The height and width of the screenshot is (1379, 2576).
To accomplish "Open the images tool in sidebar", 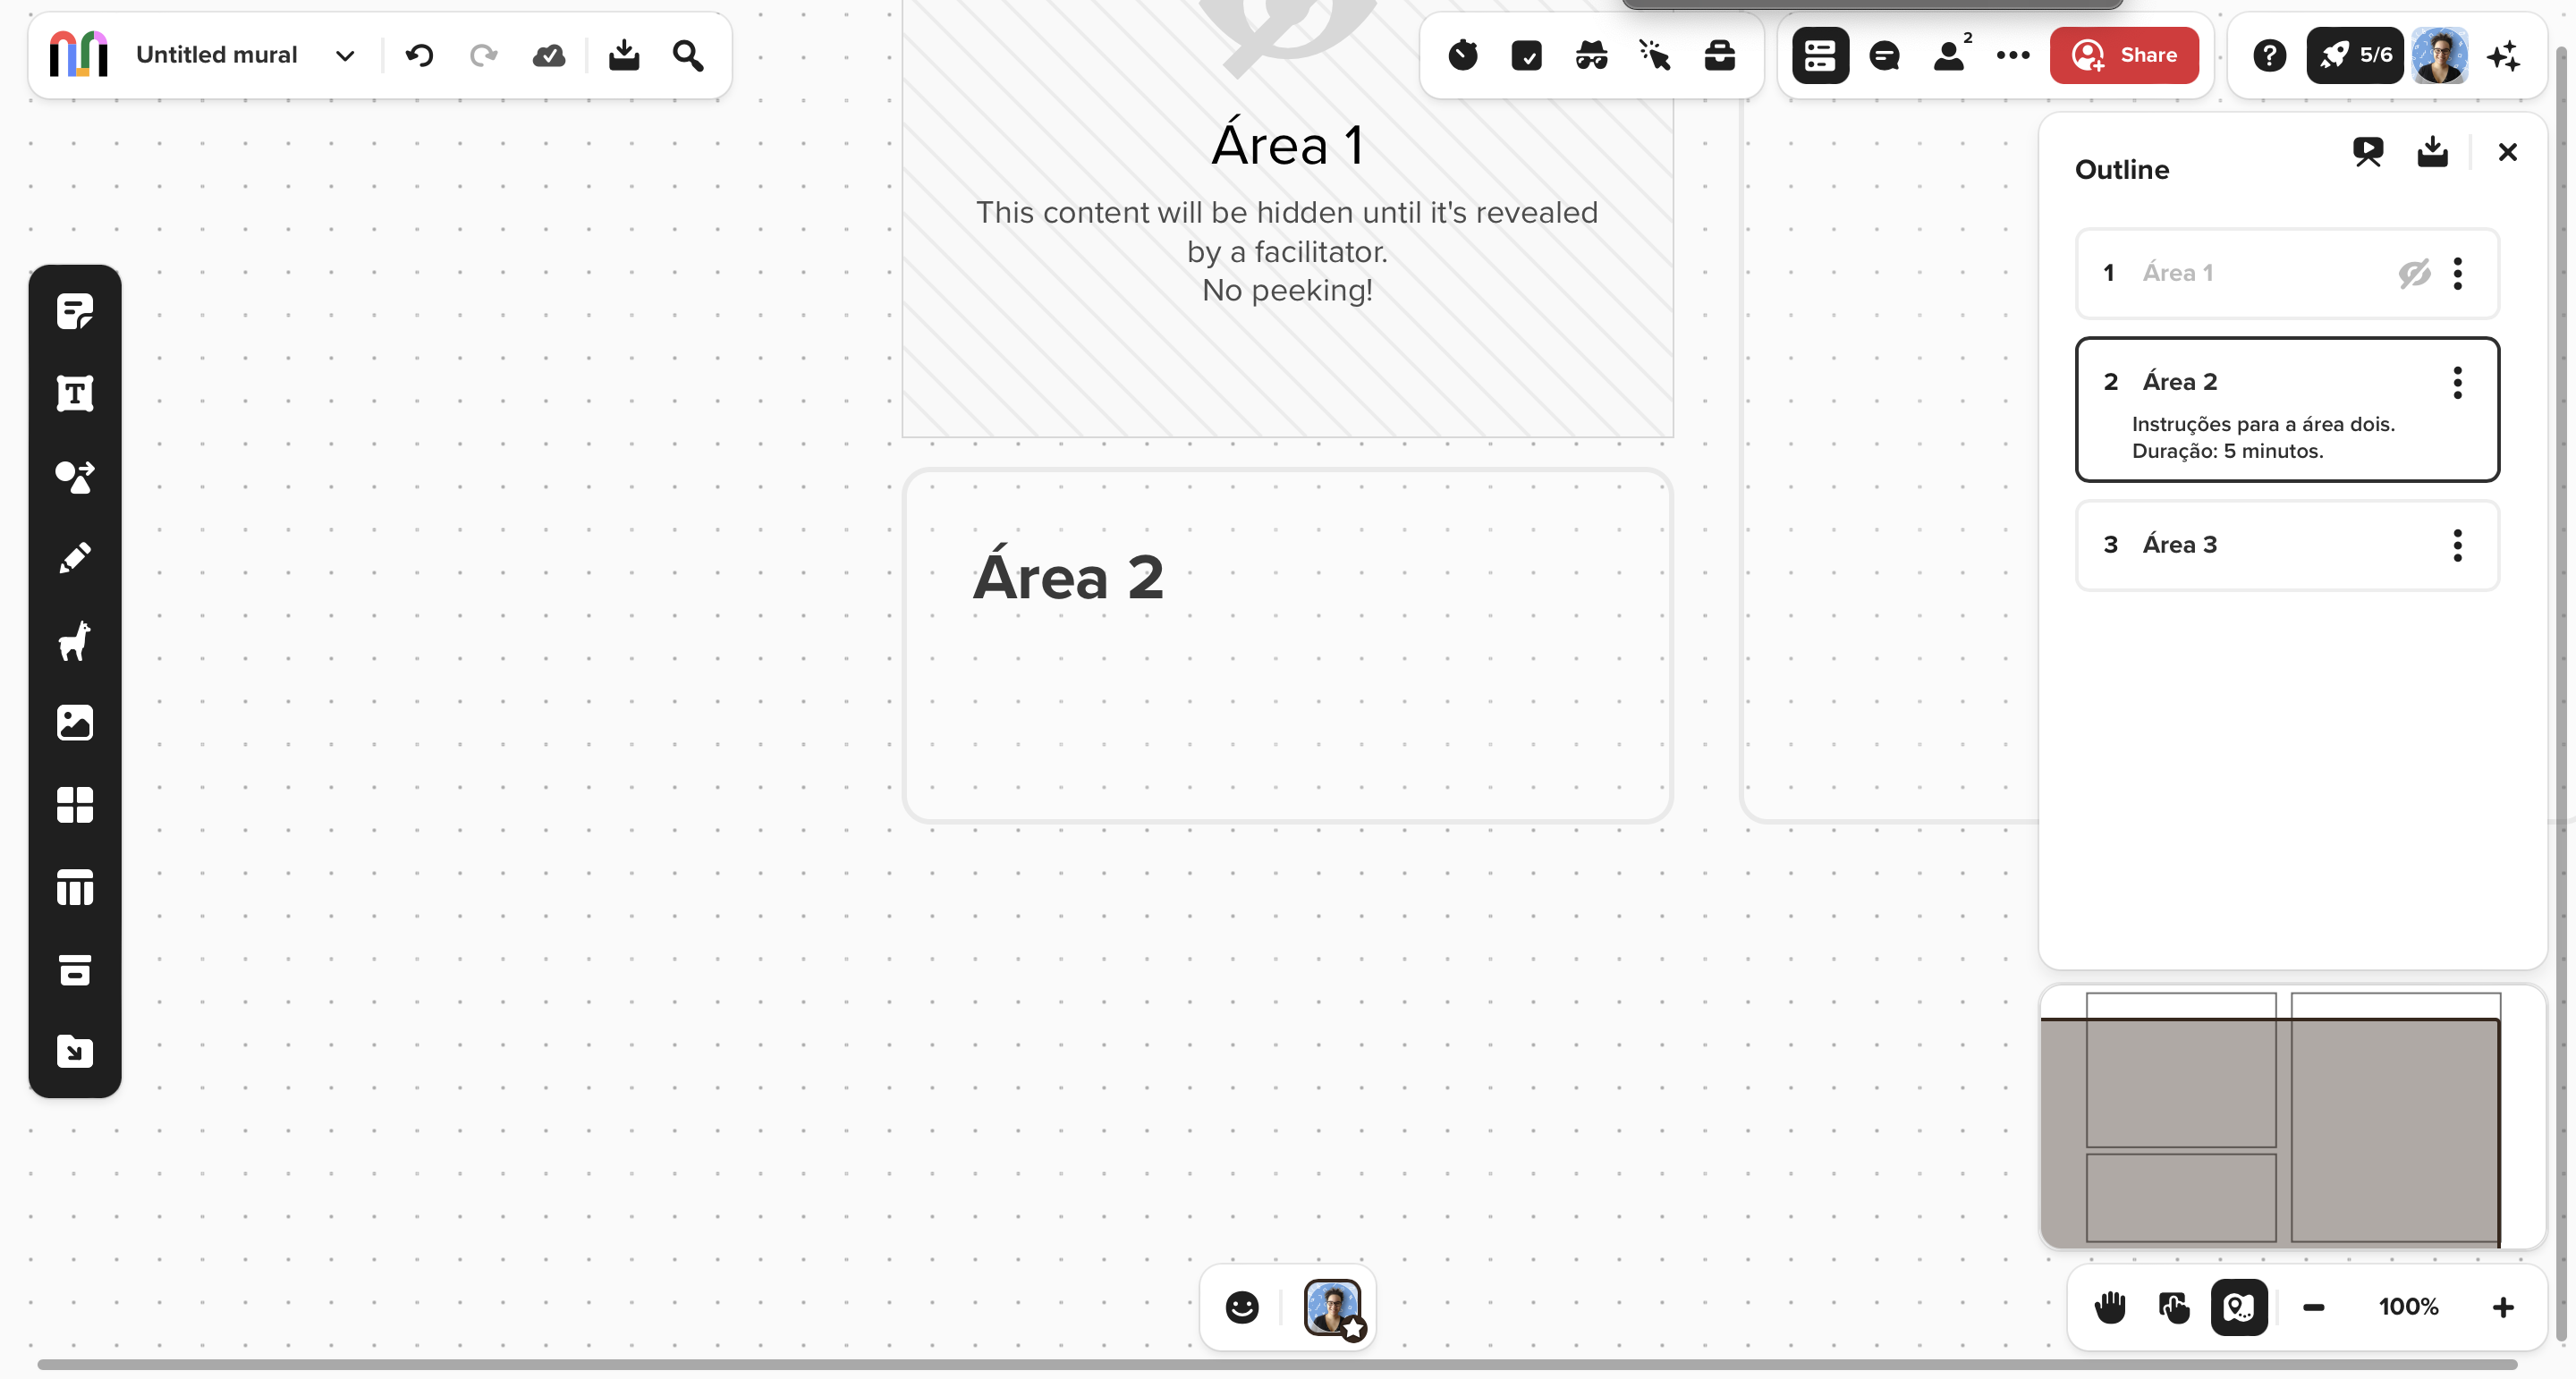I will (x=75, y=723).
